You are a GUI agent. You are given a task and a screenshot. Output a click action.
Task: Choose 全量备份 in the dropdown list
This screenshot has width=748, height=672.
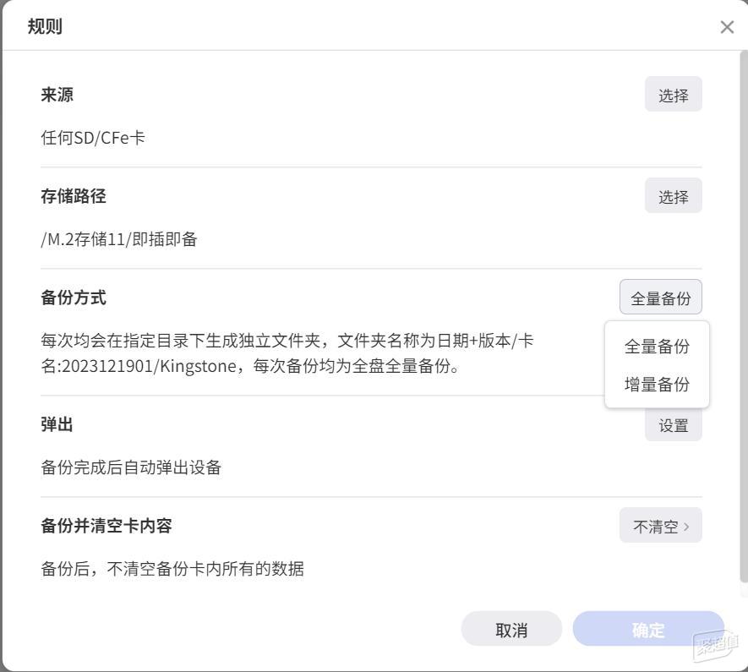tap(657, 347)
